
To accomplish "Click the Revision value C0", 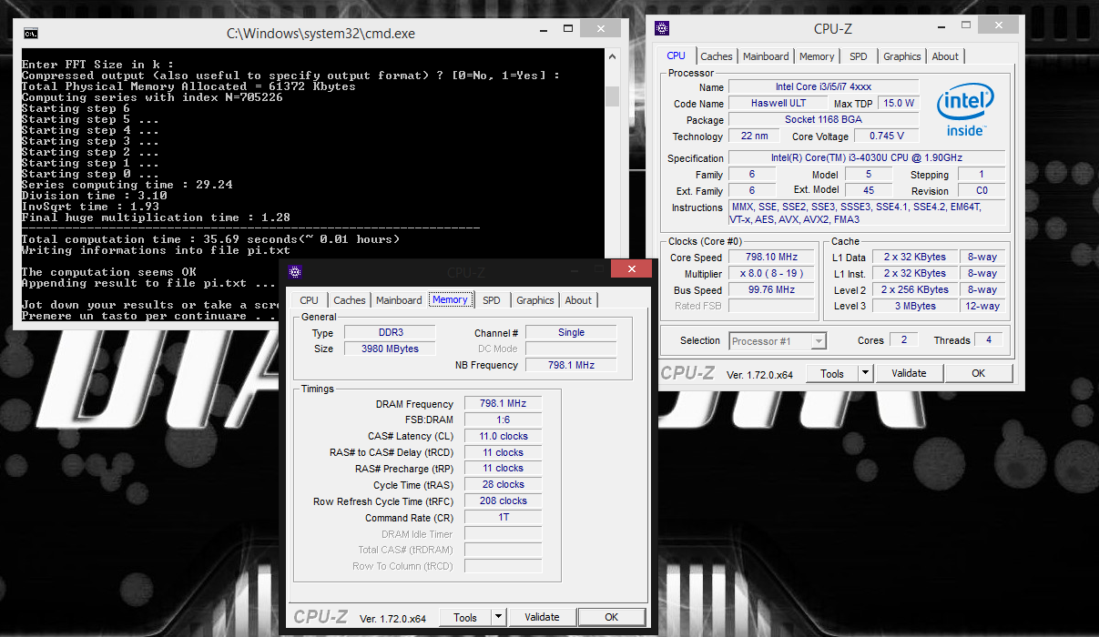I will [982, 190].
